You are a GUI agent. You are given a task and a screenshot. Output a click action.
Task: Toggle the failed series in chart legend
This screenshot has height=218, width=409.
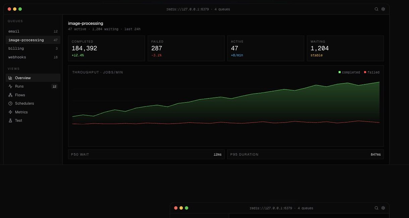[372, 72]
